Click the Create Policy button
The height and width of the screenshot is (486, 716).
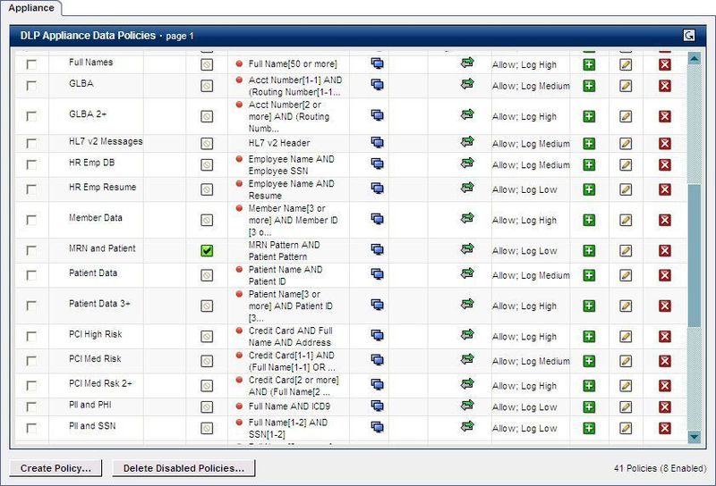(55, 468)
